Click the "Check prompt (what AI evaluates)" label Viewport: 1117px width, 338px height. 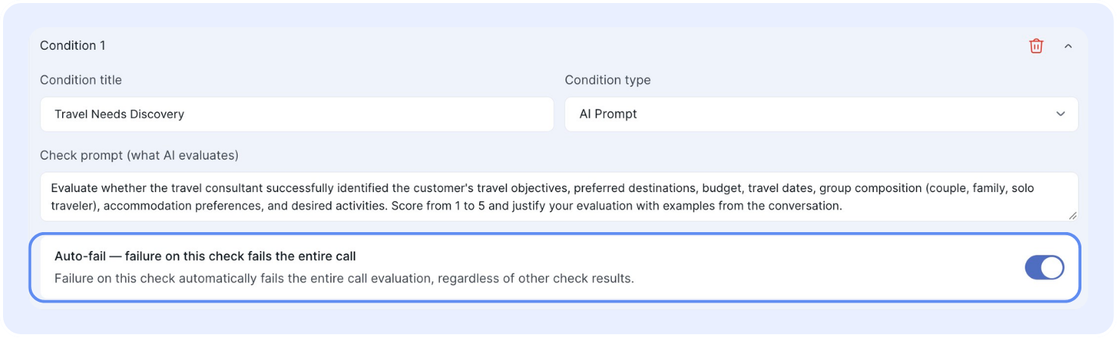click(139, 155)
